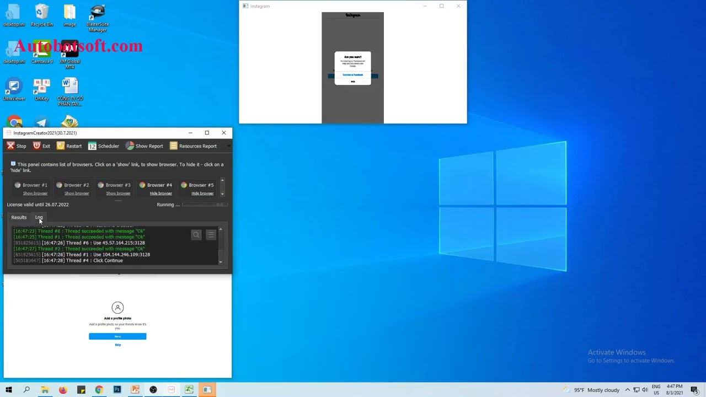The width and height of the screenshot is (706, 397).
Task: Show hidden system tray icons
Action: point(627,390)
